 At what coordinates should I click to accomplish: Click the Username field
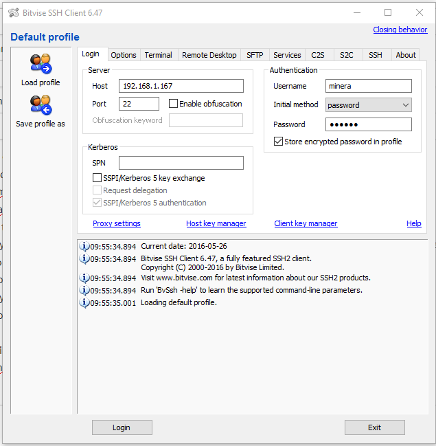pyautogui.click(x=368, y=86)
